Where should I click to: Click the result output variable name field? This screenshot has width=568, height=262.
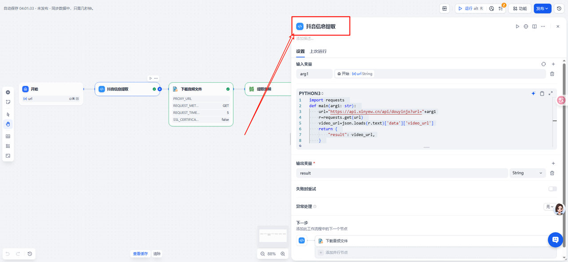tap(402, 173)
